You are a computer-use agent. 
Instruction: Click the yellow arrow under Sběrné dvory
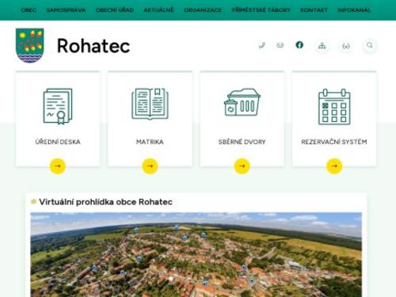tap(242, 166)
